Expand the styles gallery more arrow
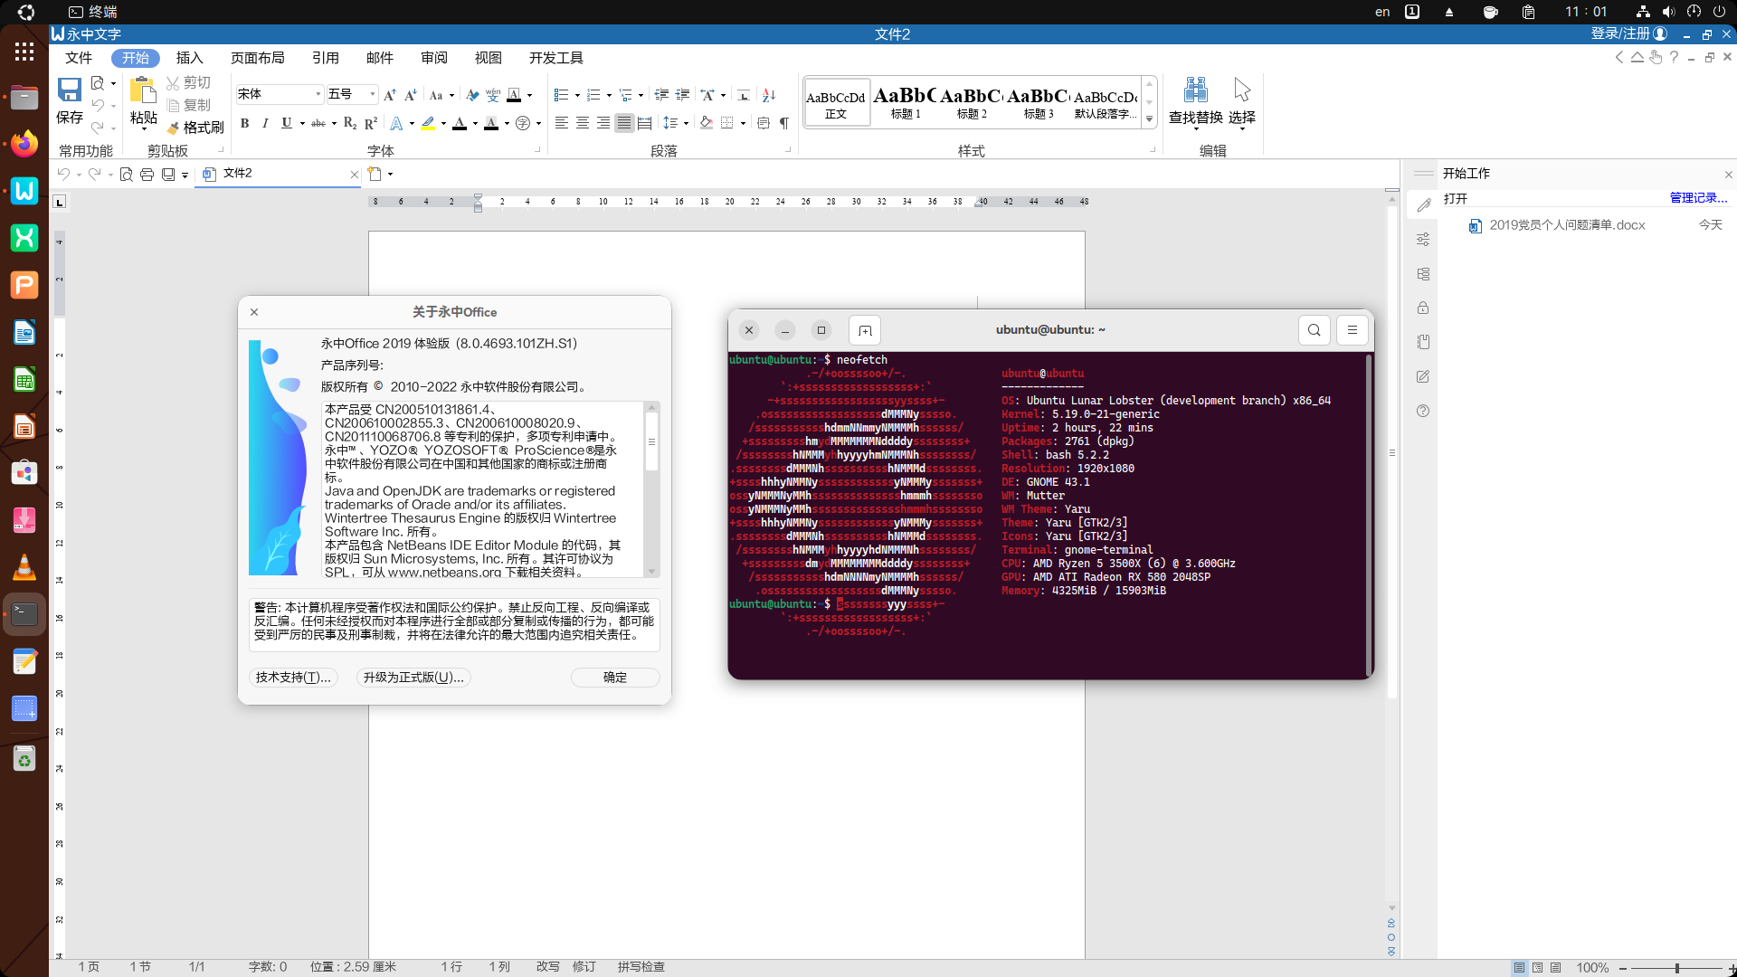Viewport: 1737px width, 977px height. pos(1150,119)
